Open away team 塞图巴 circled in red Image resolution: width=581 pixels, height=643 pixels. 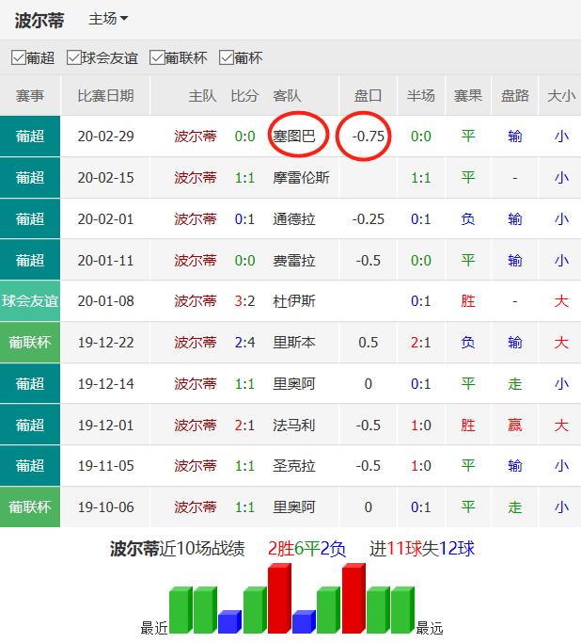[299, 137]
